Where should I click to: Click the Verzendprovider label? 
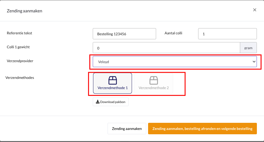20,61
